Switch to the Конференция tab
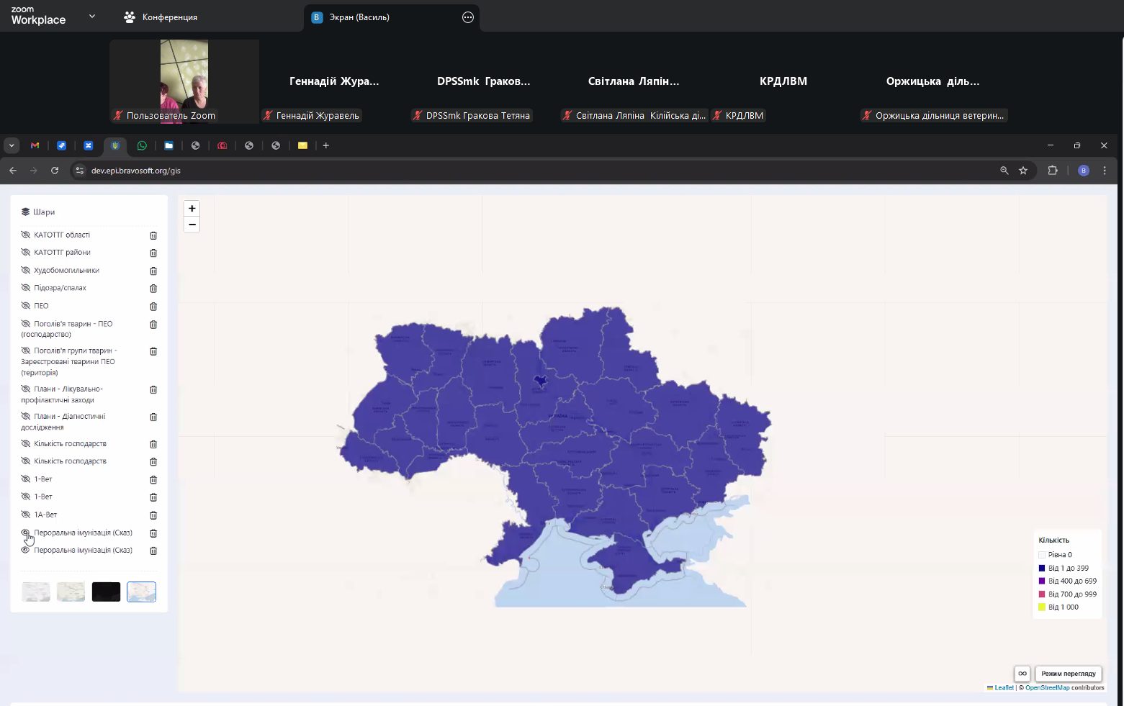This screenshot has height=706, width=1124. point(161,17)
